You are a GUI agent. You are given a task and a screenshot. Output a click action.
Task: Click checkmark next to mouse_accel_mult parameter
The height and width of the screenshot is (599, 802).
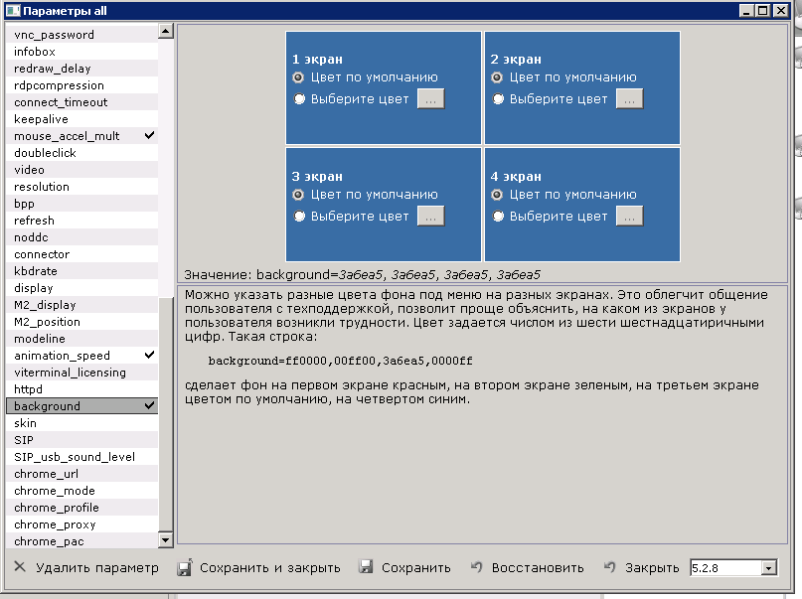click(149, 135)
